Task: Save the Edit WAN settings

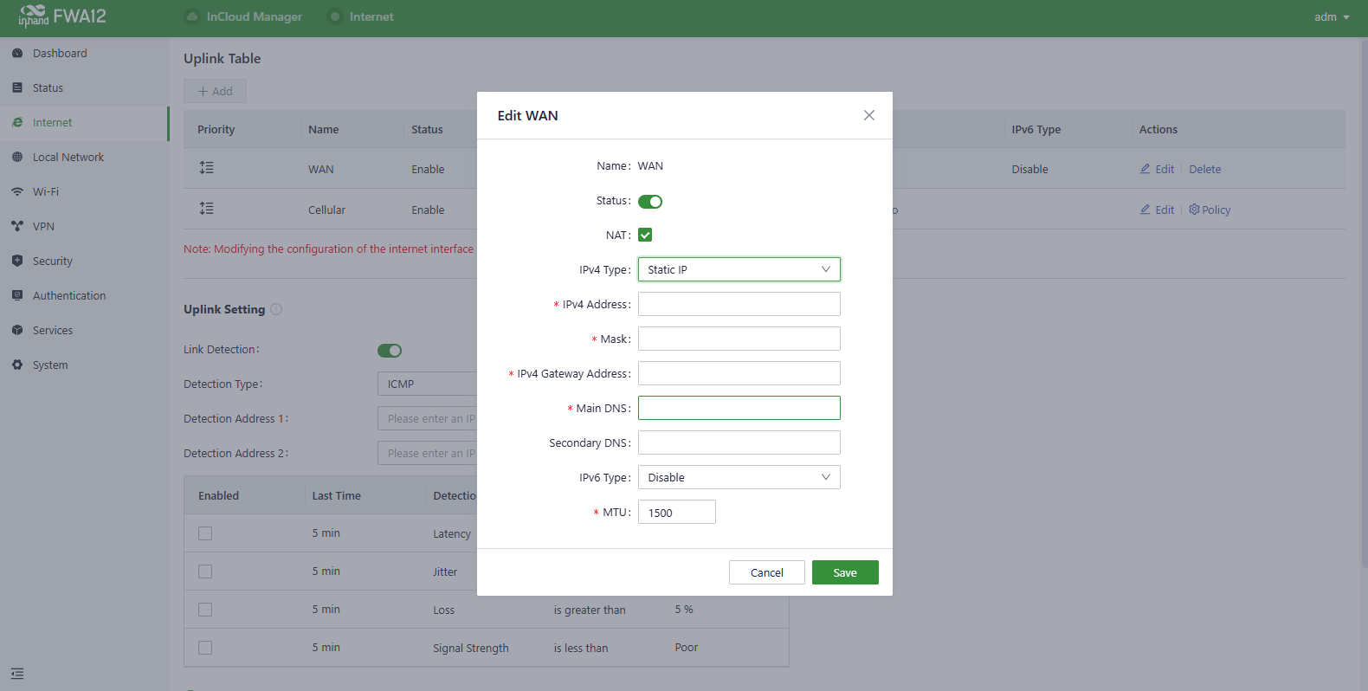Action: point(845,572)
